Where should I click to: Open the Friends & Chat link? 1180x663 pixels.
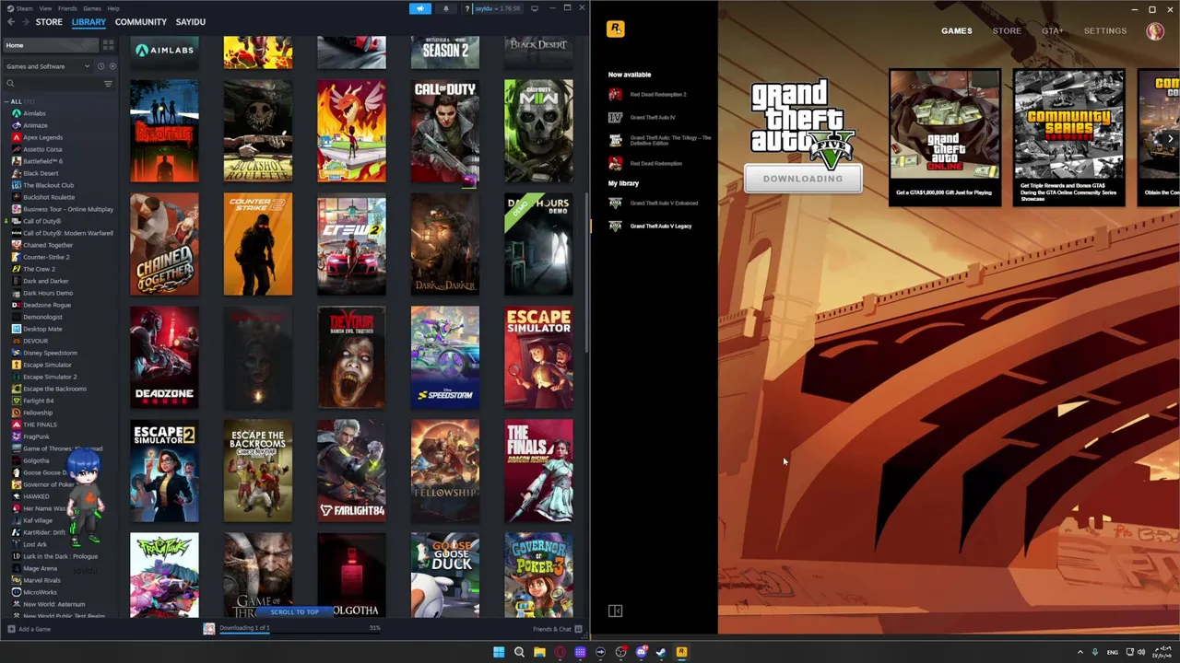point(551,629)
